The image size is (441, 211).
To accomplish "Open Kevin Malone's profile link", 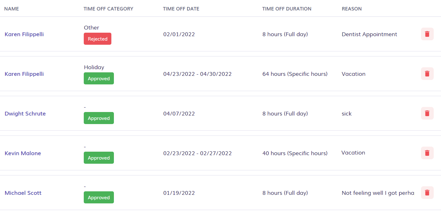I will point(23,153).
